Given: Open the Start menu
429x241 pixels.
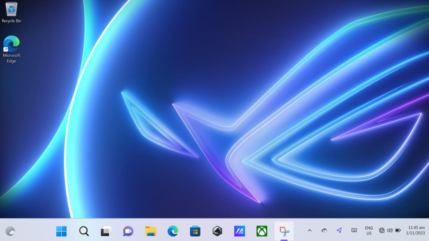Looking at the screenshot, I should (x=61, y=231).
